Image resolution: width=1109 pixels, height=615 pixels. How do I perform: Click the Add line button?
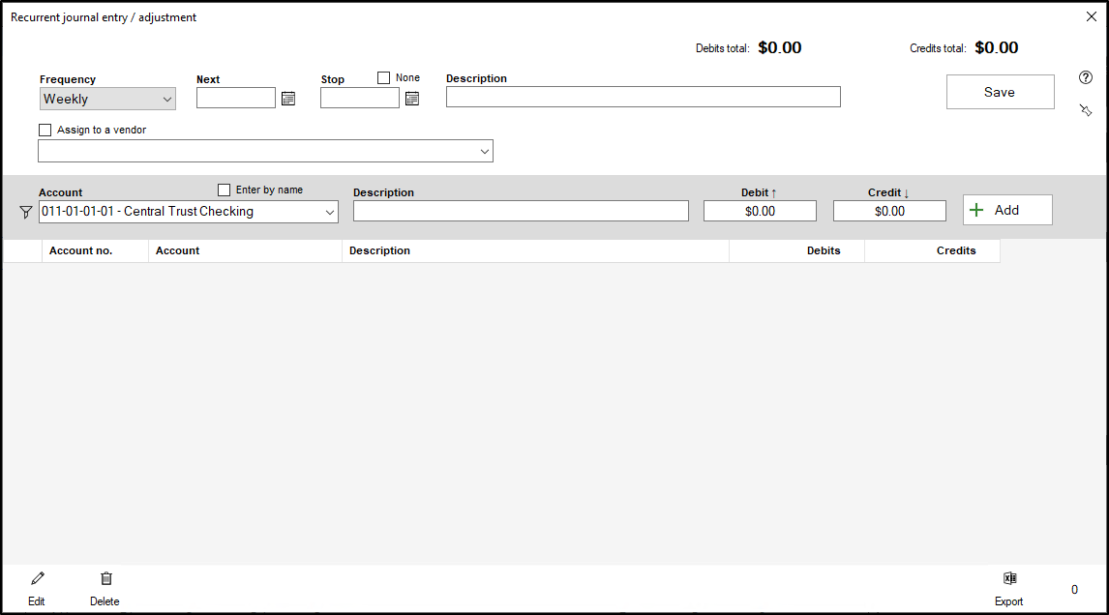point(1007,210)
